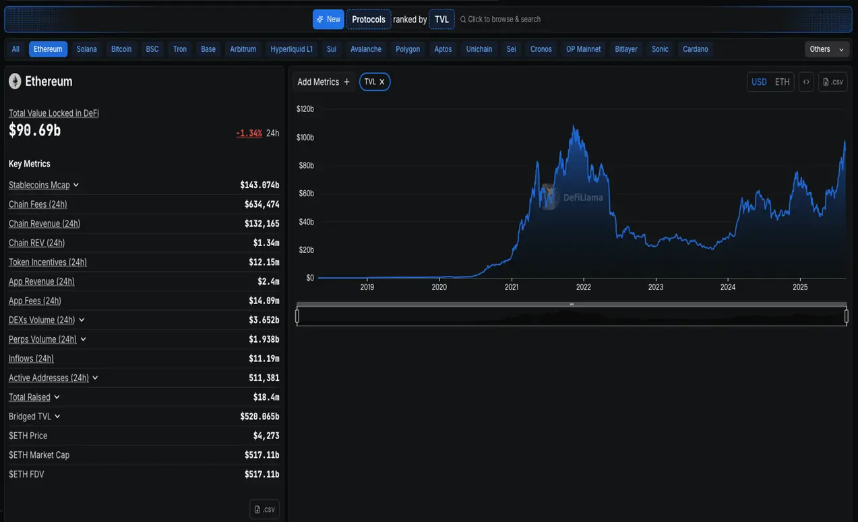Download chart data with the .csv button
Image resolution: width=858 pixels, height=522 pixels.
pos(832,82)
